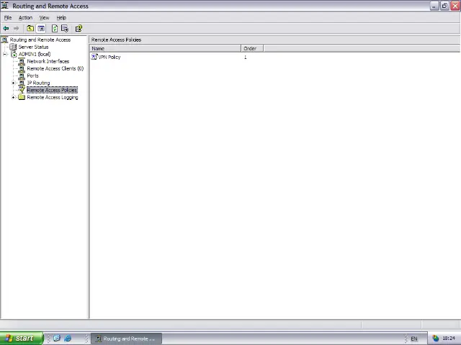Sort by the Order column header
This screenshot has height=345, width=461.
coord(252,48)
